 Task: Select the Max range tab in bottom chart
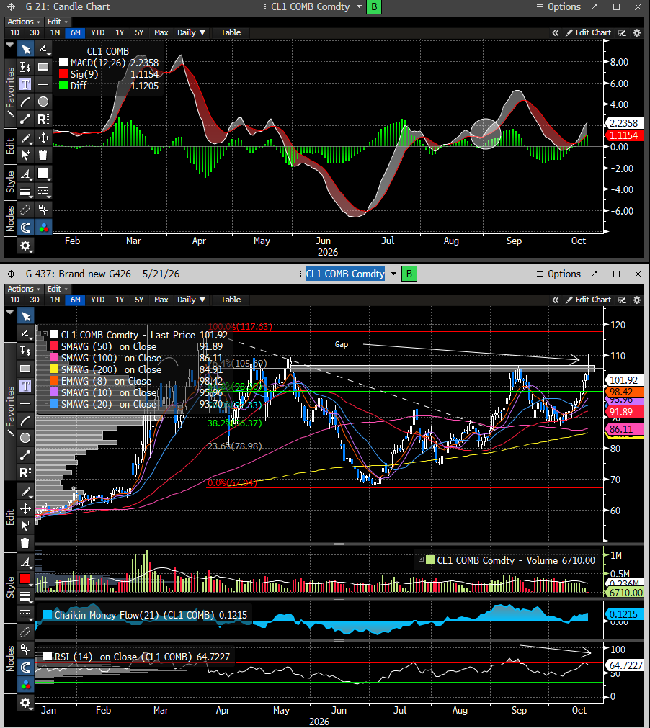(x=161, y=300)
